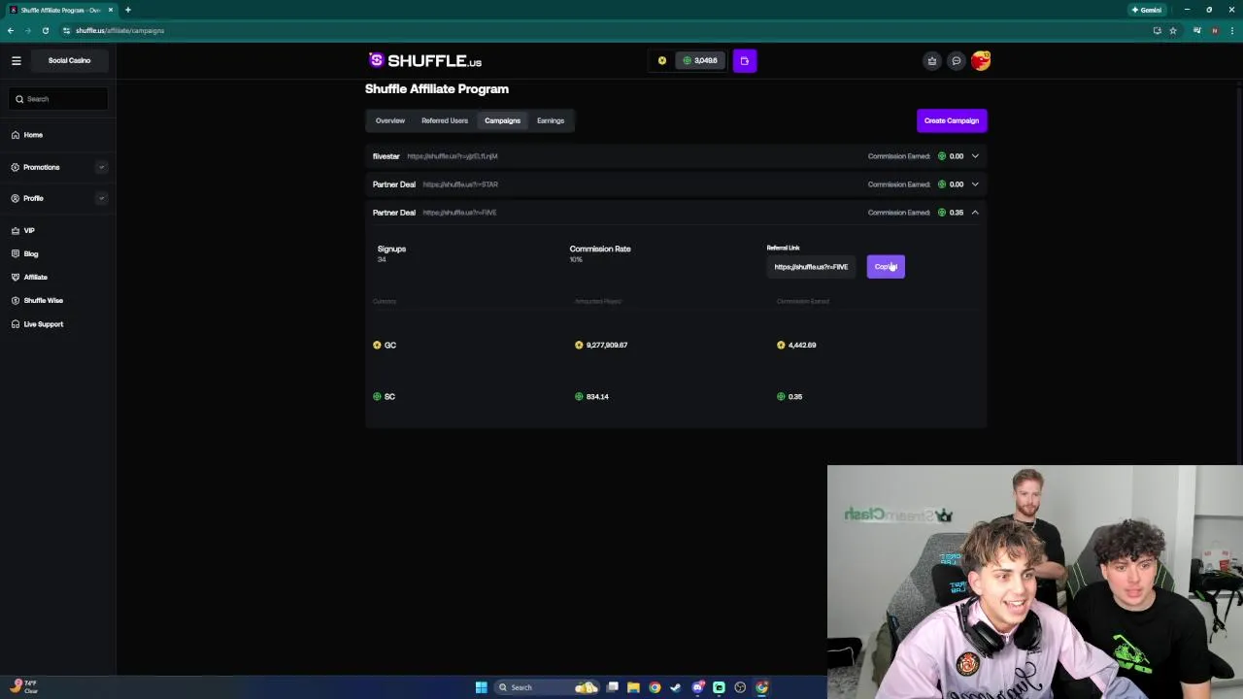Screen dimensions: 1243x699
Task: Open the purple wallet button
Action: coord(745,60)
